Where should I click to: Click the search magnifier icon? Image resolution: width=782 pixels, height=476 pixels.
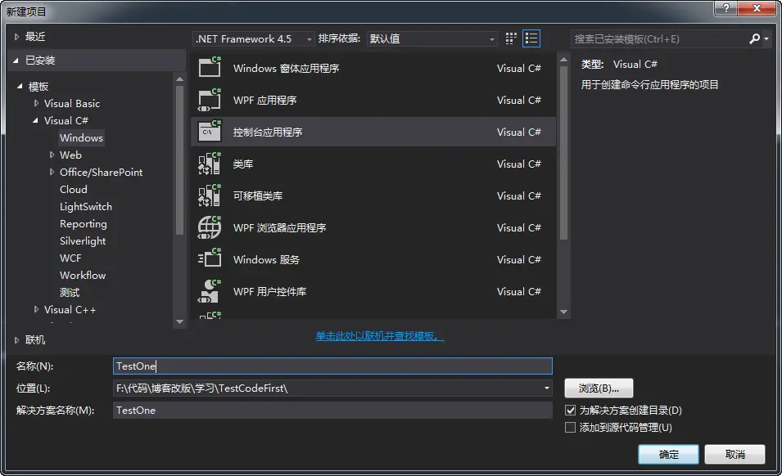(755, 38)
